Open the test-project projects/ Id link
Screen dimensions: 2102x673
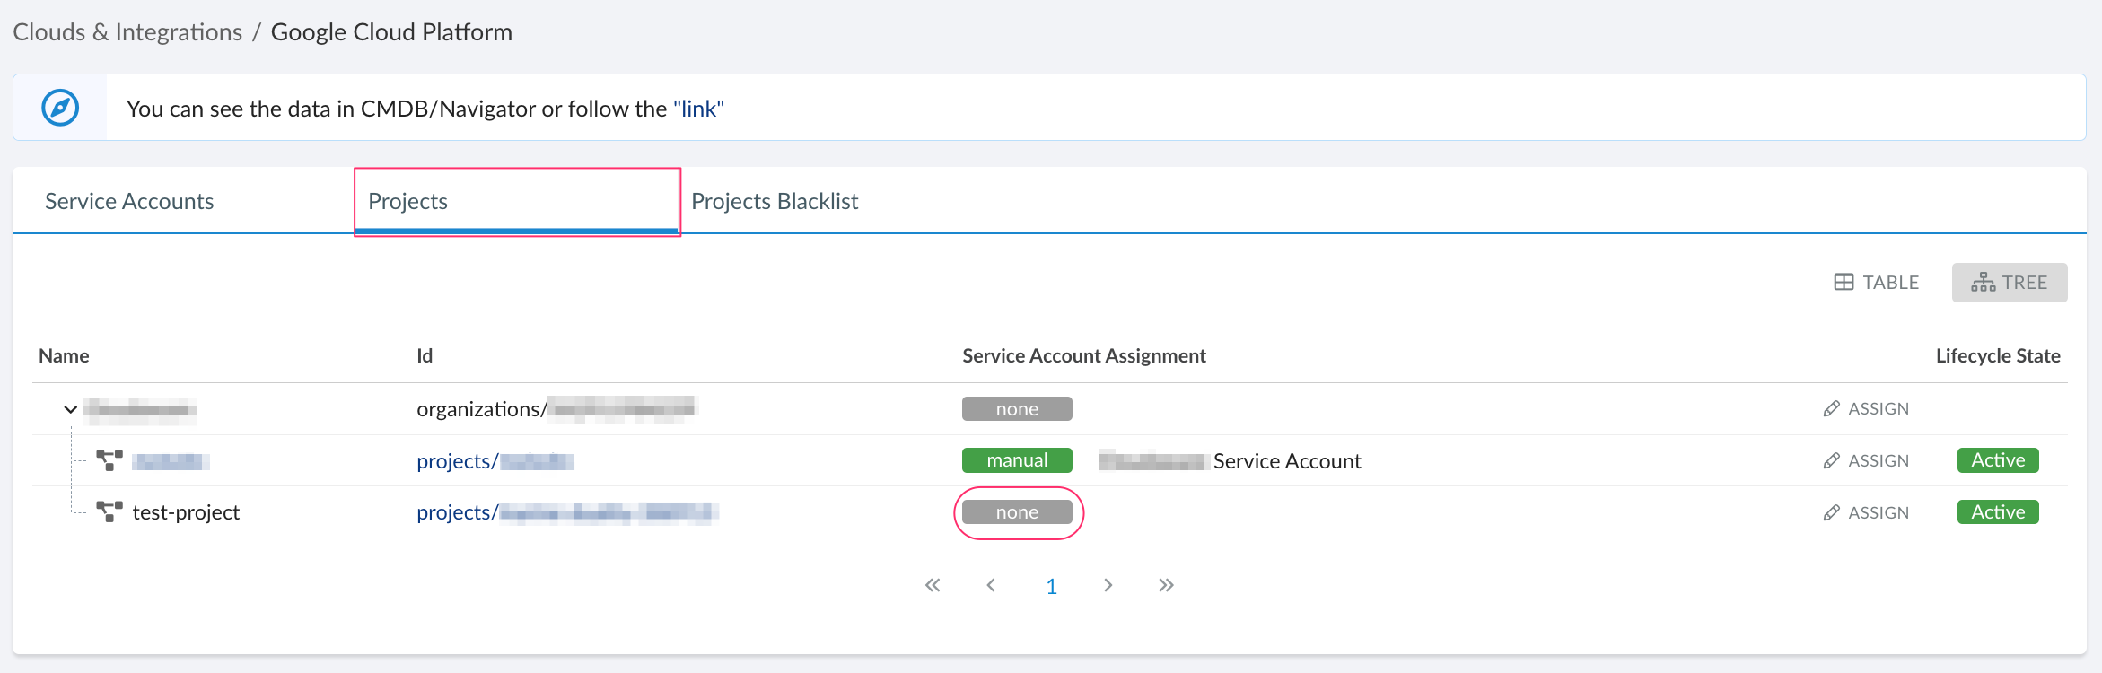tap(565, 512)
